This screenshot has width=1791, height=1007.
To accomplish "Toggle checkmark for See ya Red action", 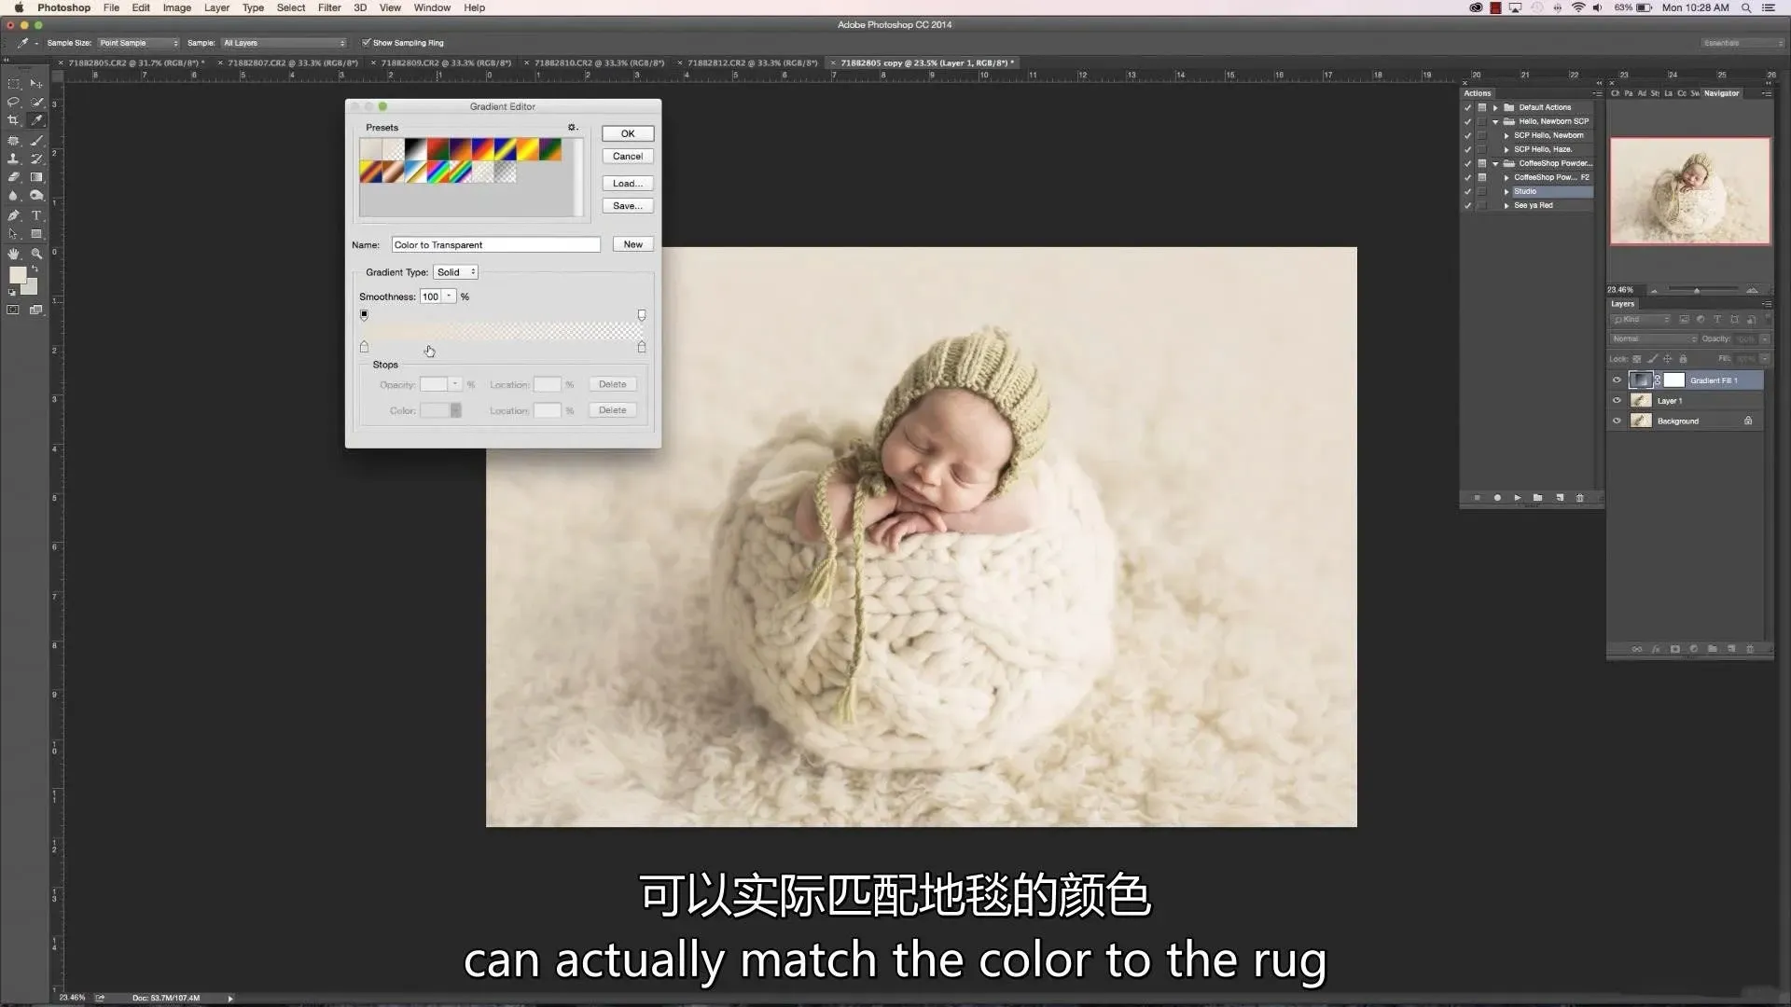I will (x=1467, y=205).
